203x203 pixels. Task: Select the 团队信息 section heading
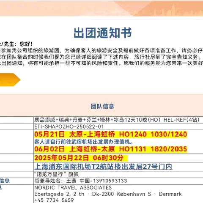coord(102,106)
